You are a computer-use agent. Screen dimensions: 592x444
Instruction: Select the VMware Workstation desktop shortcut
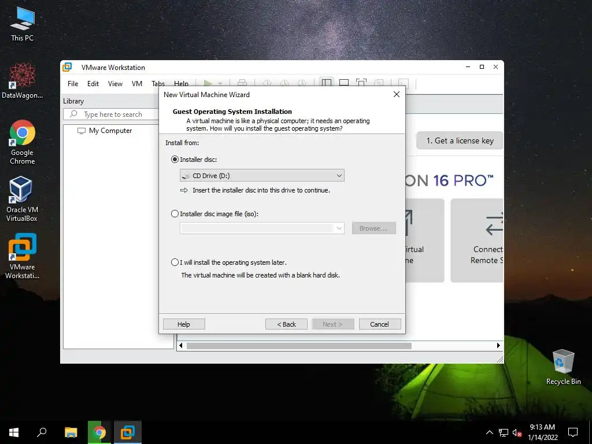23,256
